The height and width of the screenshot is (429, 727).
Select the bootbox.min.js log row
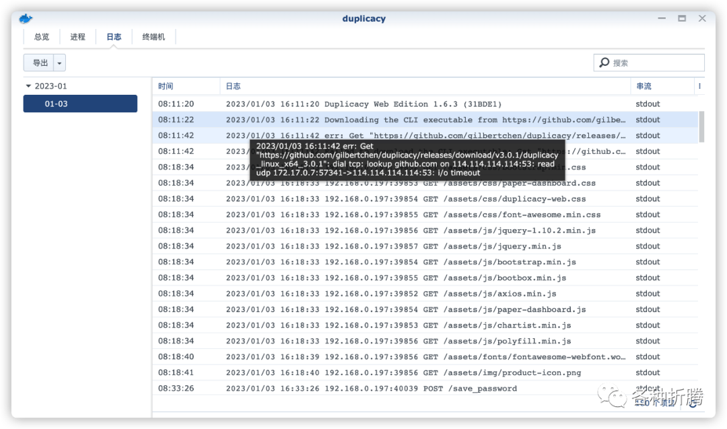[x=425, y=278]
